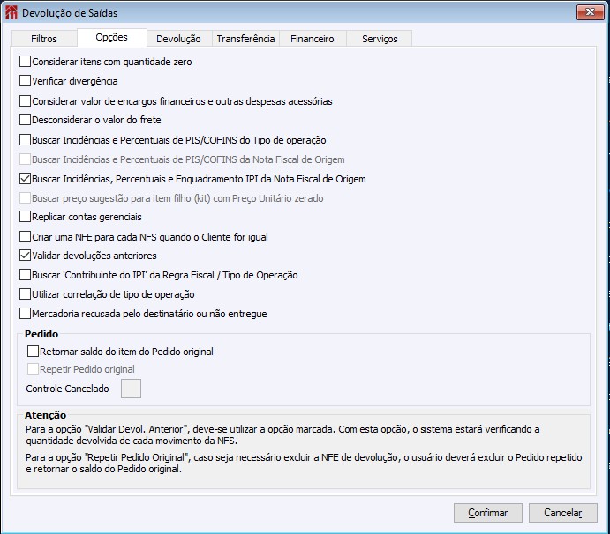Click the Confirmar button

point(488,513)
